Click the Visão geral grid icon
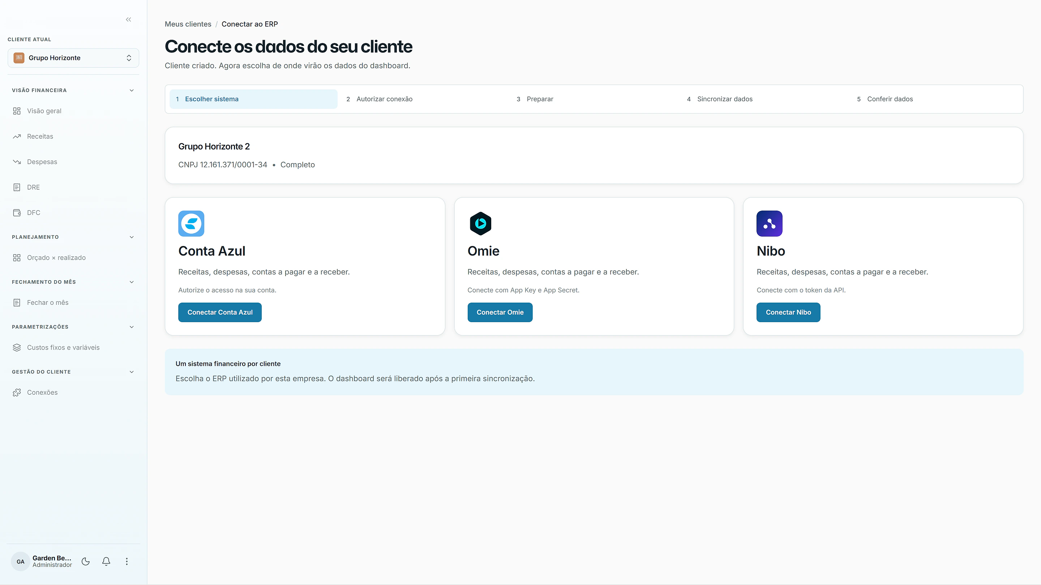Screen dimensions: 1041x585 (17, 111)
